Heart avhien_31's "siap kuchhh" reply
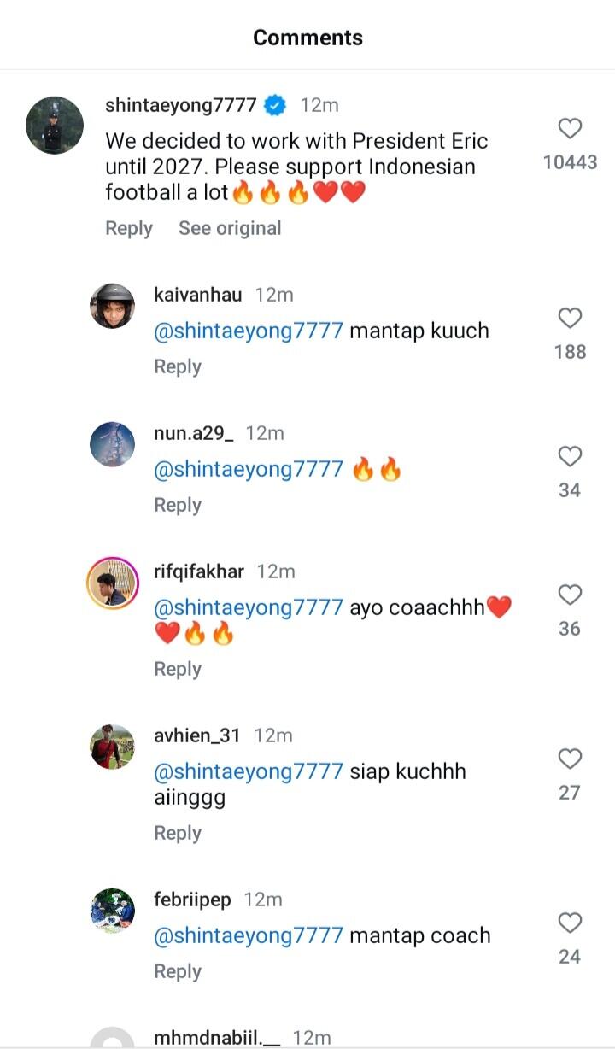Screen dimensions: 615x1049 point(570,759)
